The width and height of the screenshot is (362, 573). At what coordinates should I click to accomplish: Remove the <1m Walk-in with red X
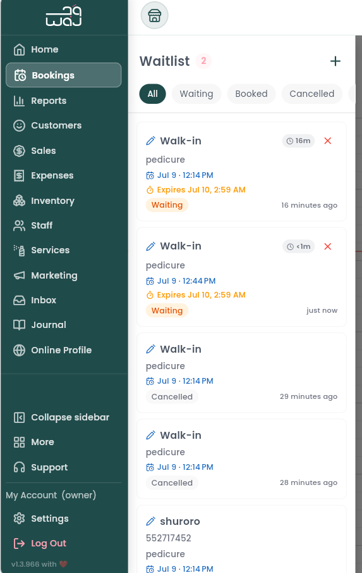coord(328,246)
